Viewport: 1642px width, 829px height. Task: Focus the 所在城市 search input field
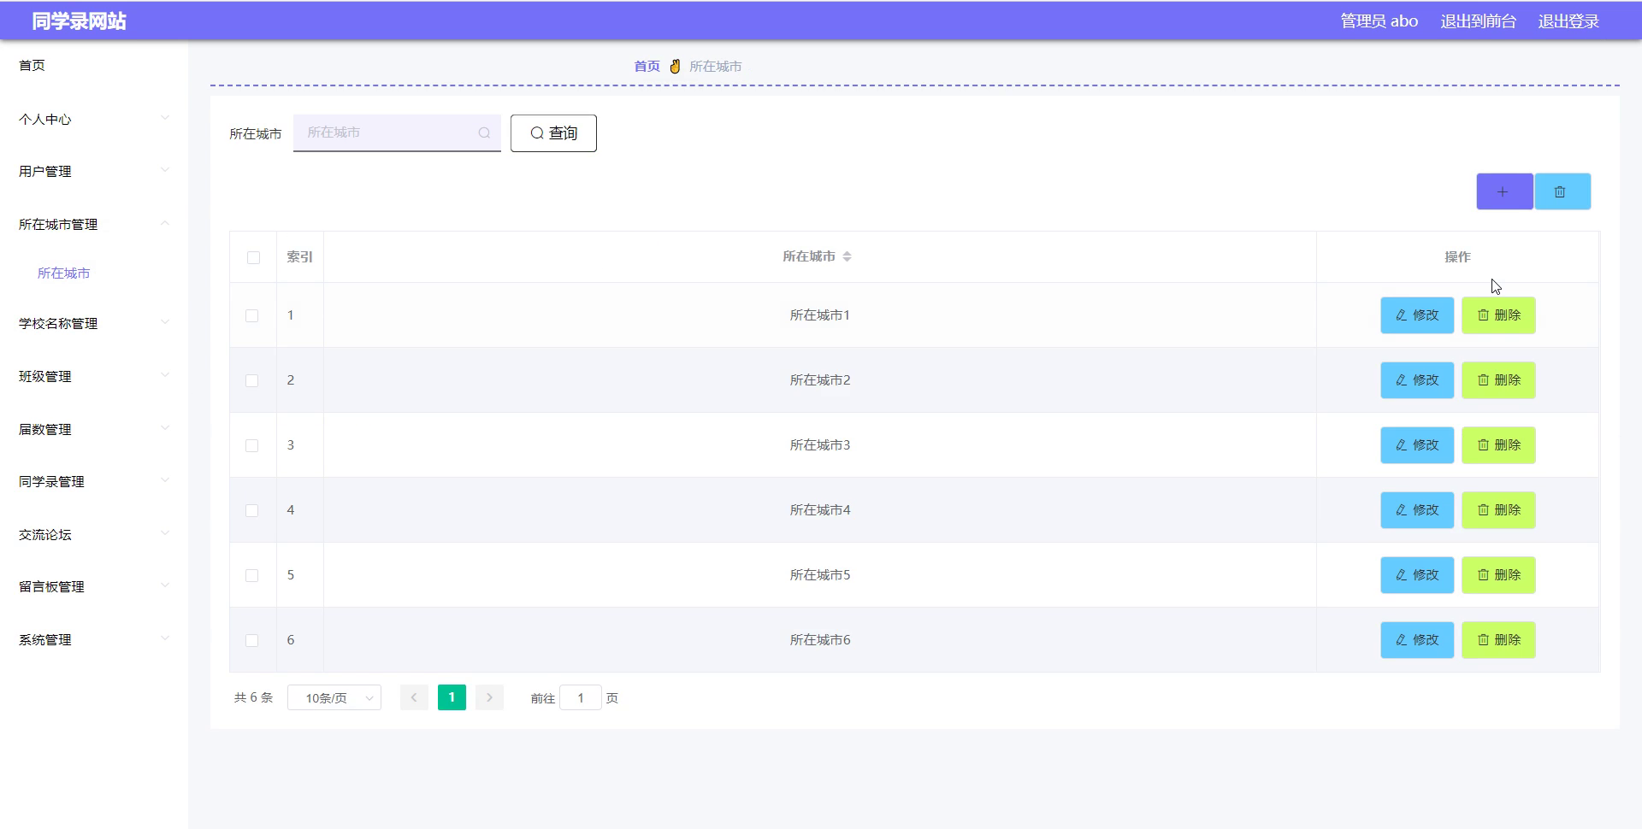(x=397, y=132)
